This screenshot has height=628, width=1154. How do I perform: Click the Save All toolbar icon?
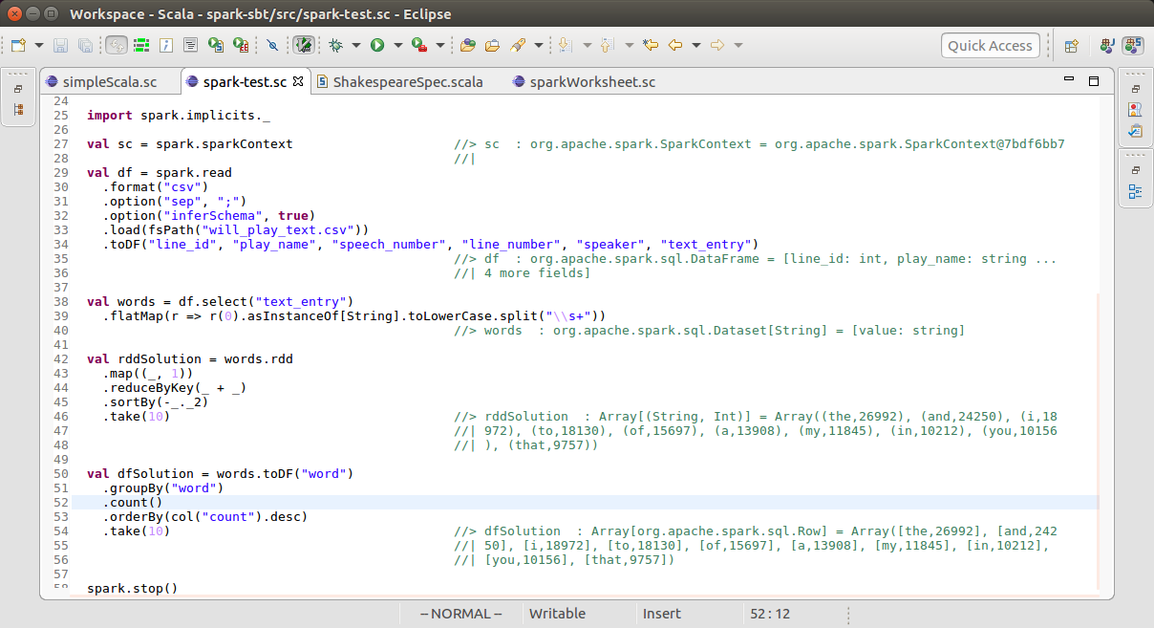86,45
